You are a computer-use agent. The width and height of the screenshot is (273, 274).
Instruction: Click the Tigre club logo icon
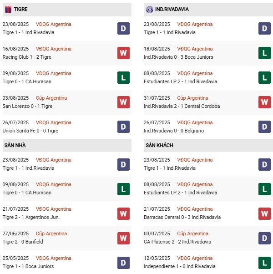pos(8,10)
